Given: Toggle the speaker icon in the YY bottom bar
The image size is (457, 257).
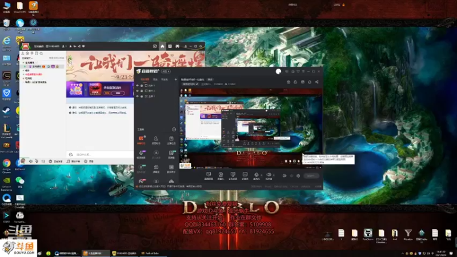Looking at the screenshot, I should pos(31,161).
